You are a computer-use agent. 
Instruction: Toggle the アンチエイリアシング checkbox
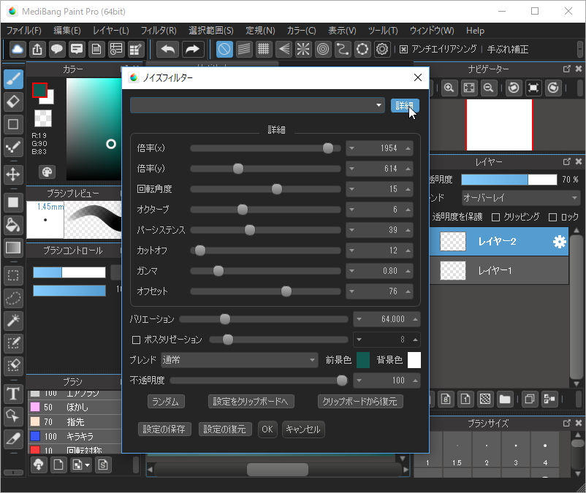(x=403, y=50)
